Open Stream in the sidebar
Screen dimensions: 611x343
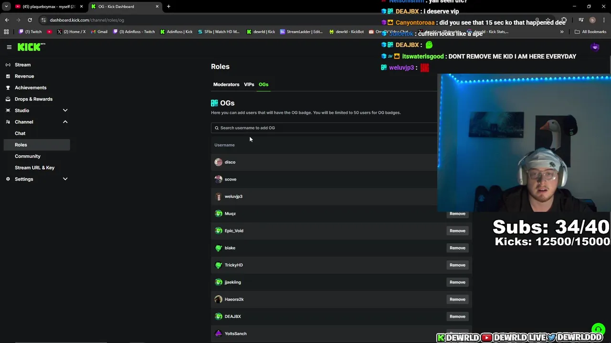pyautogui.click(x=22, y=65)
